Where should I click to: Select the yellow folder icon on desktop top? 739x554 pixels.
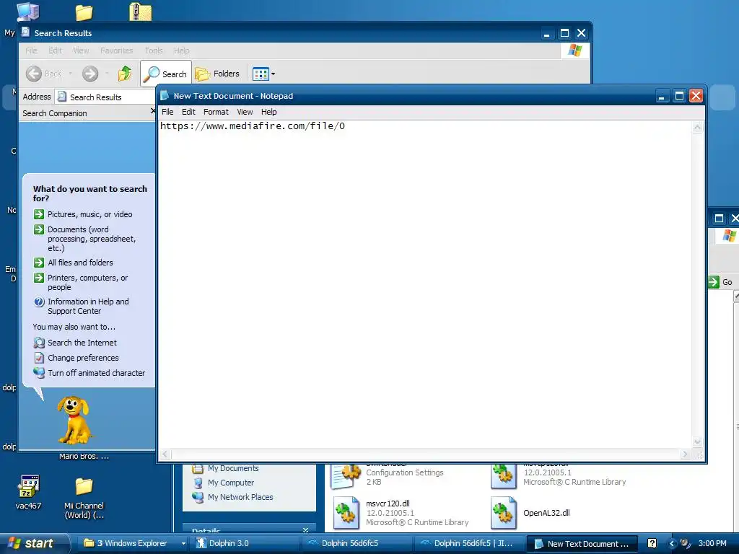tap(84, 12)
